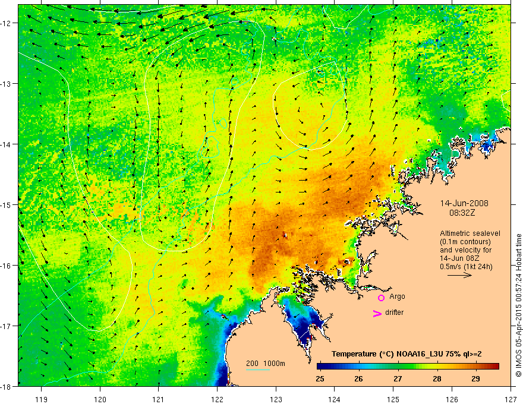Click the '08:32Z' time text
523x404 pixels.
tap(462, 213)
